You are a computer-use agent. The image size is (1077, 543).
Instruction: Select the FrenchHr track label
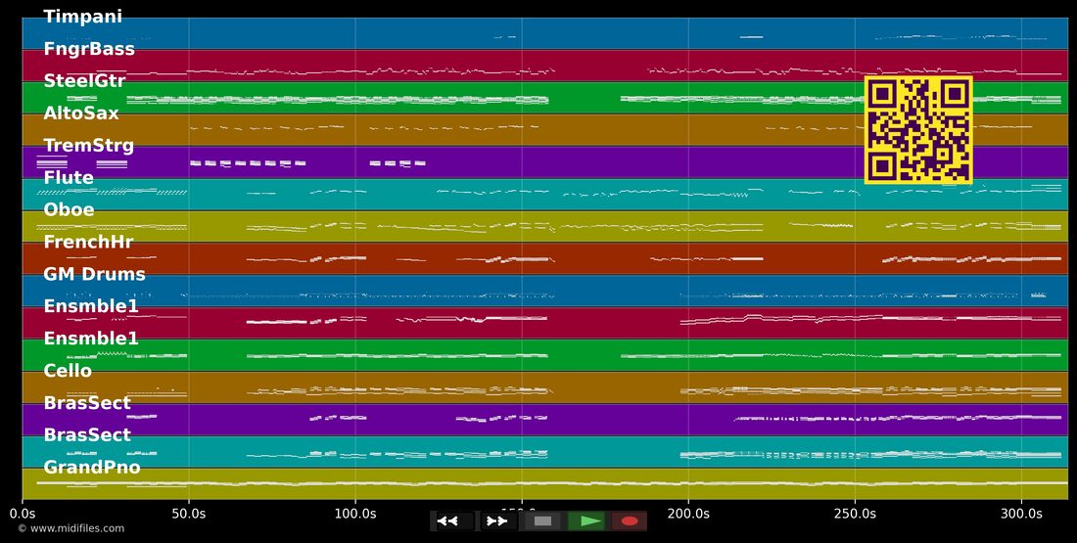[88, 242]
